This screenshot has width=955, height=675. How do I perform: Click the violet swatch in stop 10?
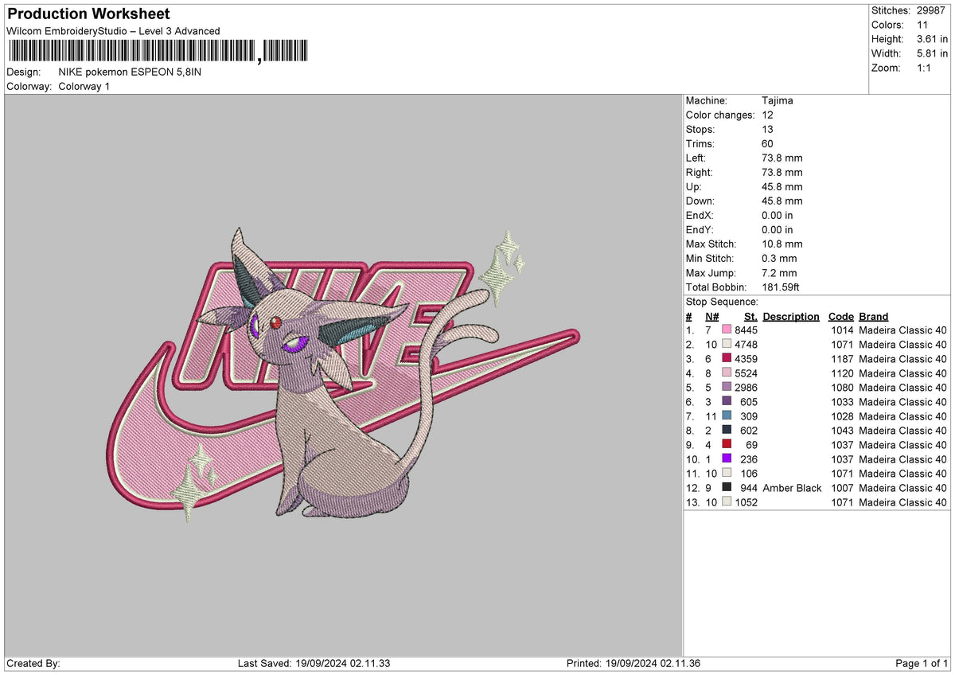[727, 458]
